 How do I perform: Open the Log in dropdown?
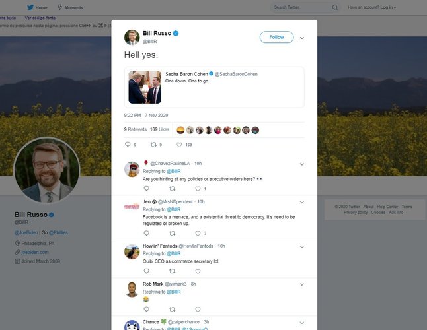pyautogui.click(x=388, y=7)
